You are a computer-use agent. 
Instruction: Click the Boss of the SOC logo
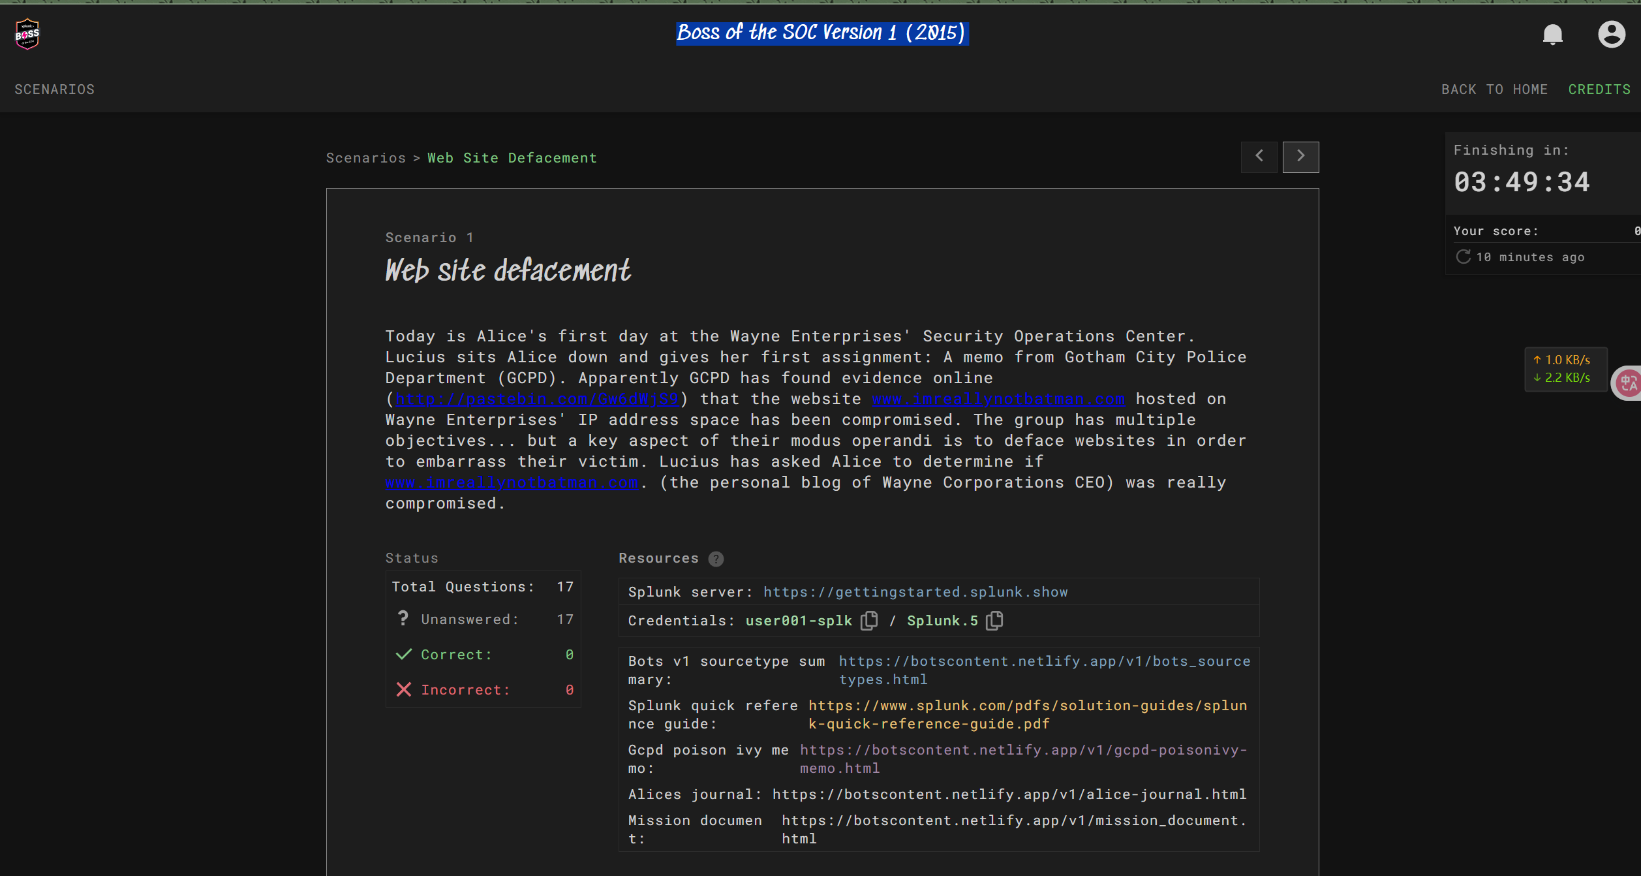[27, 34]
